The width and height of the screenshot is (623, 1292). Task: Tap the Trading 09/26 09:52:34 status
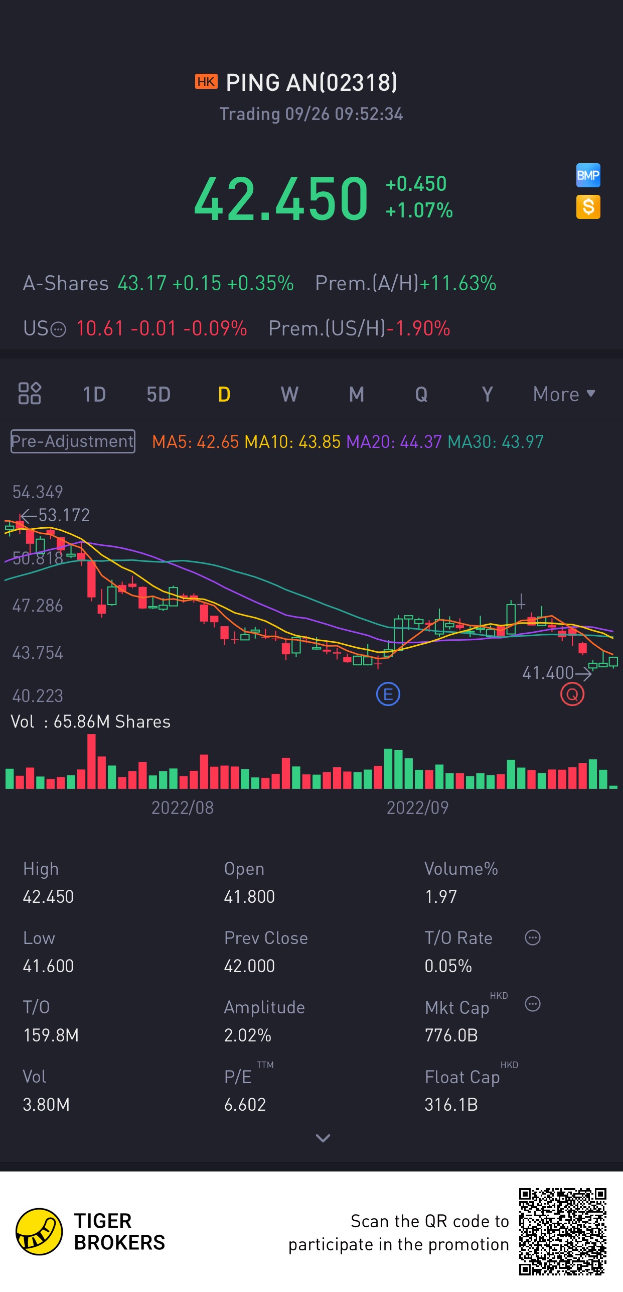click(x=311, y=114)
